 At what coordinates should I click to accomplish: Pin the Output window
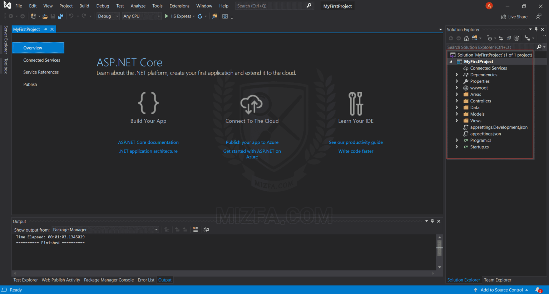(433, 221)
